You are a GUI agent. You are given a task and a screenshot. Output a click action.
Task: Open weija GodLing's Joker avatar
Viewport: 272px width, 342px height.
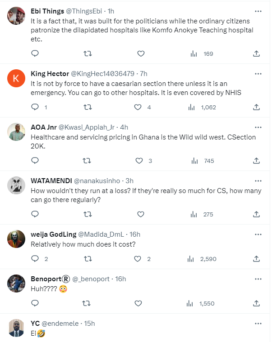coord(17,239)
